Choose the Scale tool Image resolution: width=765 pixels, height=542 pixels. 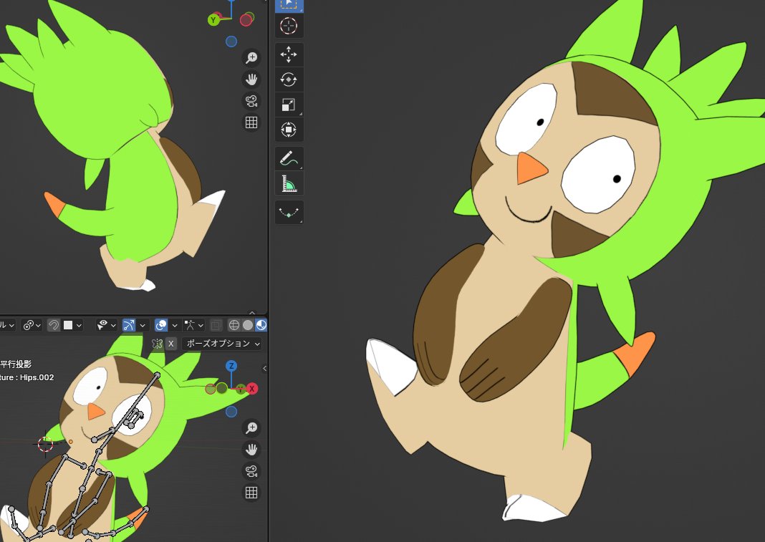coord(289,105)
